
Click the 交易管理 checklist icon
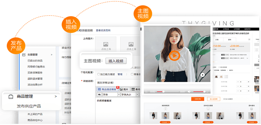[24, 55]
